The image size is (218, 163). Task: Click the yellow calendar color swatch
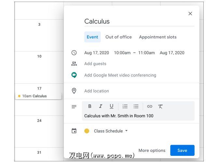(87, 131)
